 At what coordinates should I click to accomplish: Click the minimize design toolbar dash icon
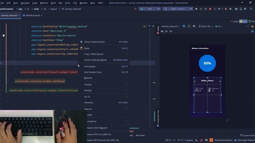(248, 26)
